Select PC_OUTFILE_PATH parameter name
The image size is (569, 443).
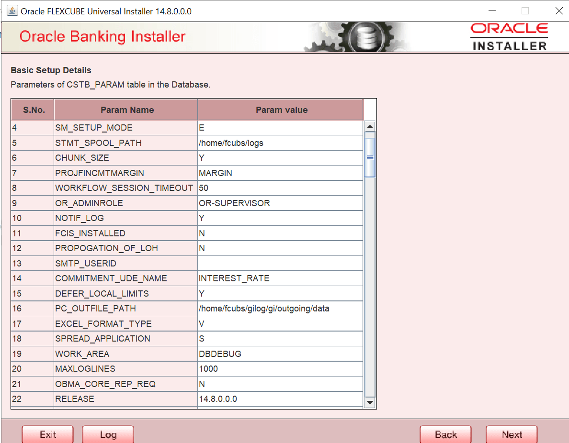126,309
